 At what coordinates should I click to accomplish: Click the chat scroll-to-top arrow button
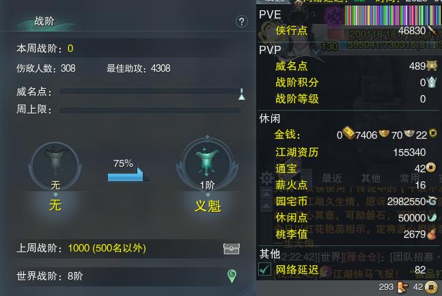click(x=266, y=193)
